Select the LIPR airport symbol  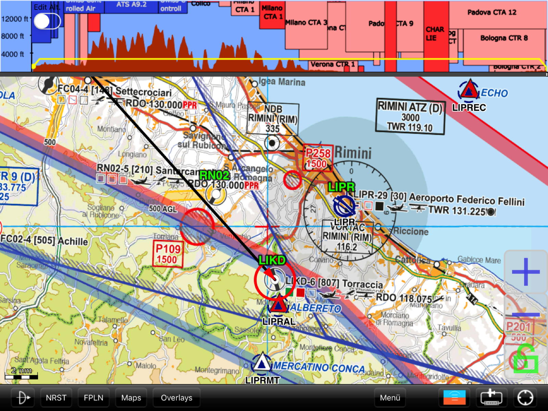pyautogui.click(x=344, y=206)
